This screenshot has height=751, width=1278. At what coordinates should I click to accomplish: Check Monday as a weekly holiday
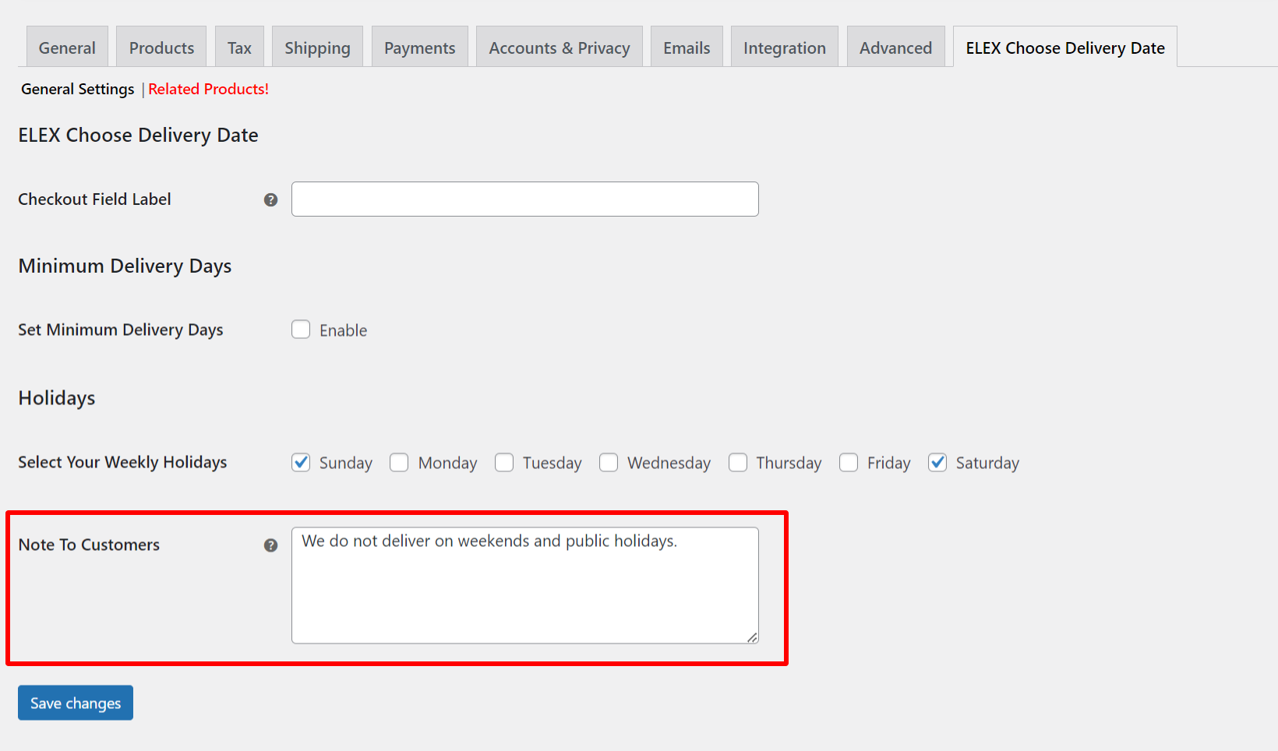399,462
